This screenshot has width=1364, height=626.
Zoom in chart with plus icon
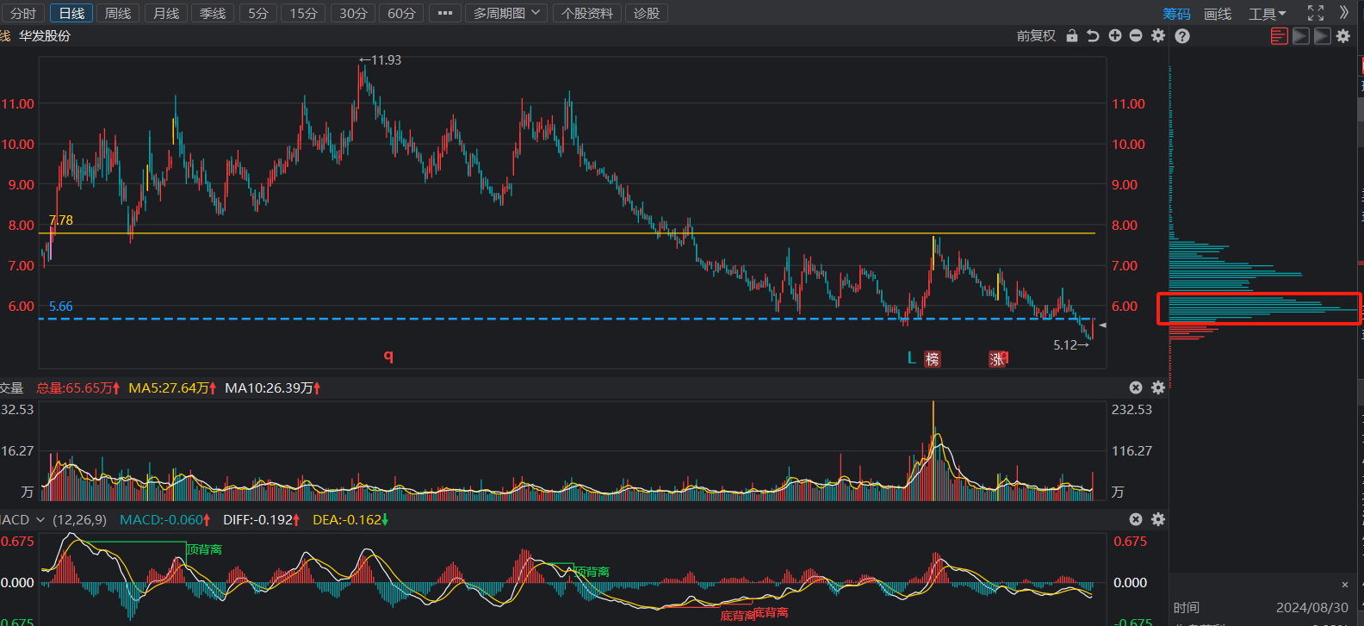(1115, 36)
